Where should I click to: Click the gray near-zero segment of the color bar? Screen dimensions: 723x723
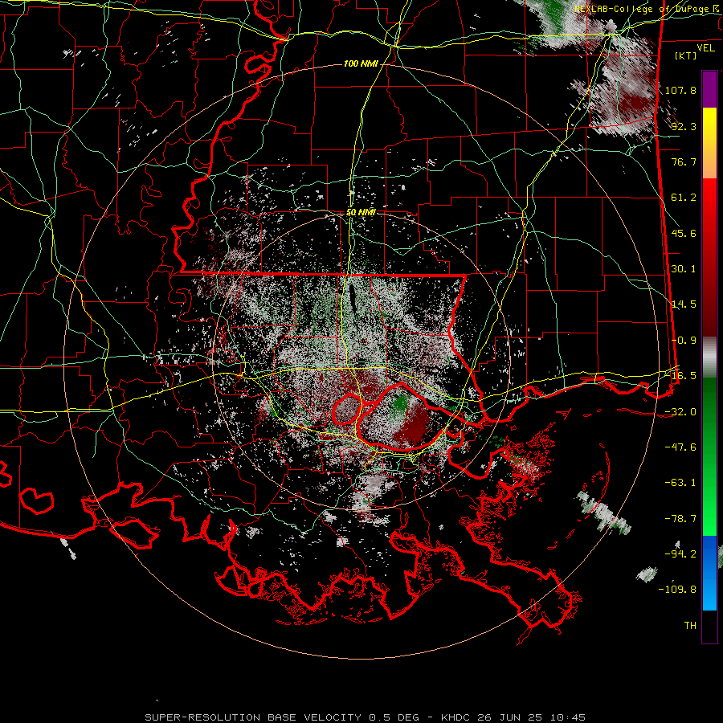click(x=709, y=357)
